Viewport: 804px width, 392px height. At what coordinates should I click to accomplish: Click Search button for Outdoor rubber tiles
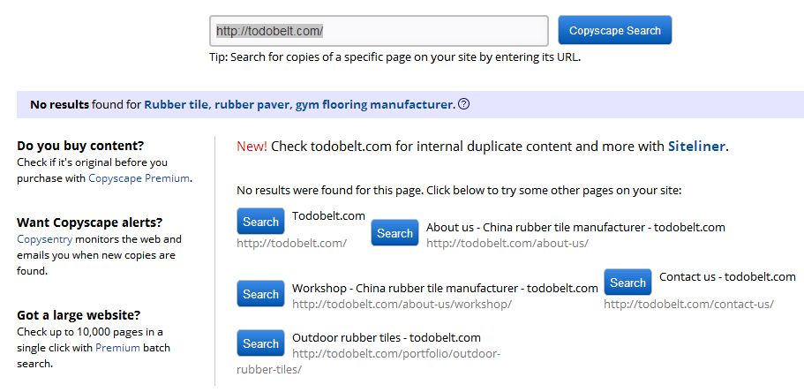tap(260, 343)
